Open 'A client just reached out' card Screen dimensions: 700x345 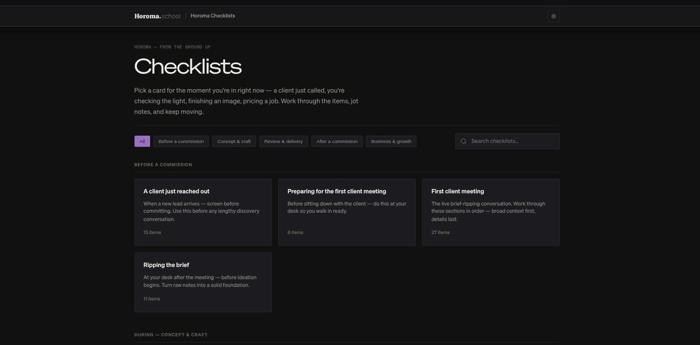203,212
